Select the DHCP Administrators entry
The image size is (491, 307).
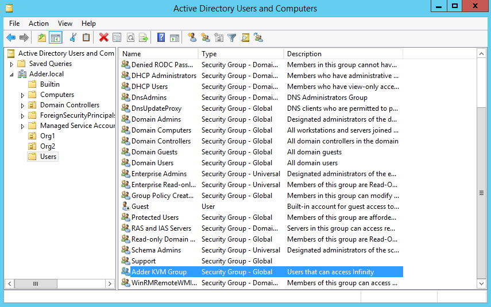tap(164, 75)
